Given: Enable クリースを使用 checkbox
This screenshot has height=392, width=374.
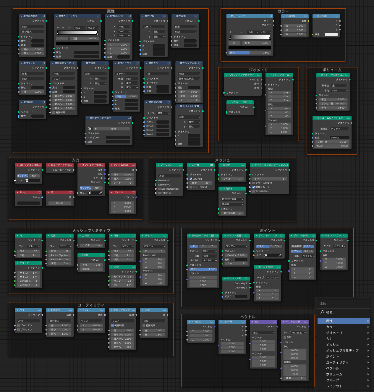Looking at the screenshot, I should 254,183.
